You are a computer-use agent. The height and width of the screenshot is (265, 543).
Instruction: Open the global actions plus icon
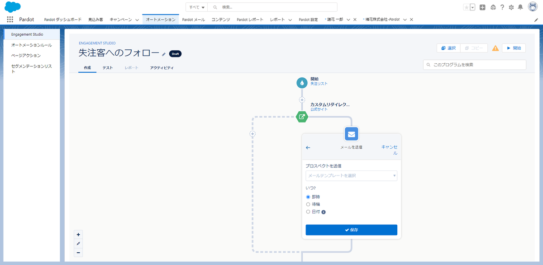[x=483, y=7]
